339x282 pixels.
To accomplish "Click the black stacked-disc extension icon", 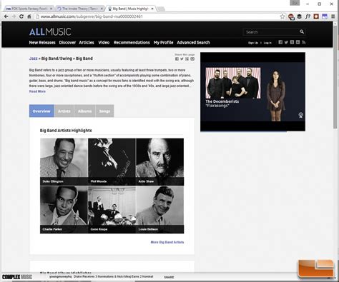I will coord(300,16).
